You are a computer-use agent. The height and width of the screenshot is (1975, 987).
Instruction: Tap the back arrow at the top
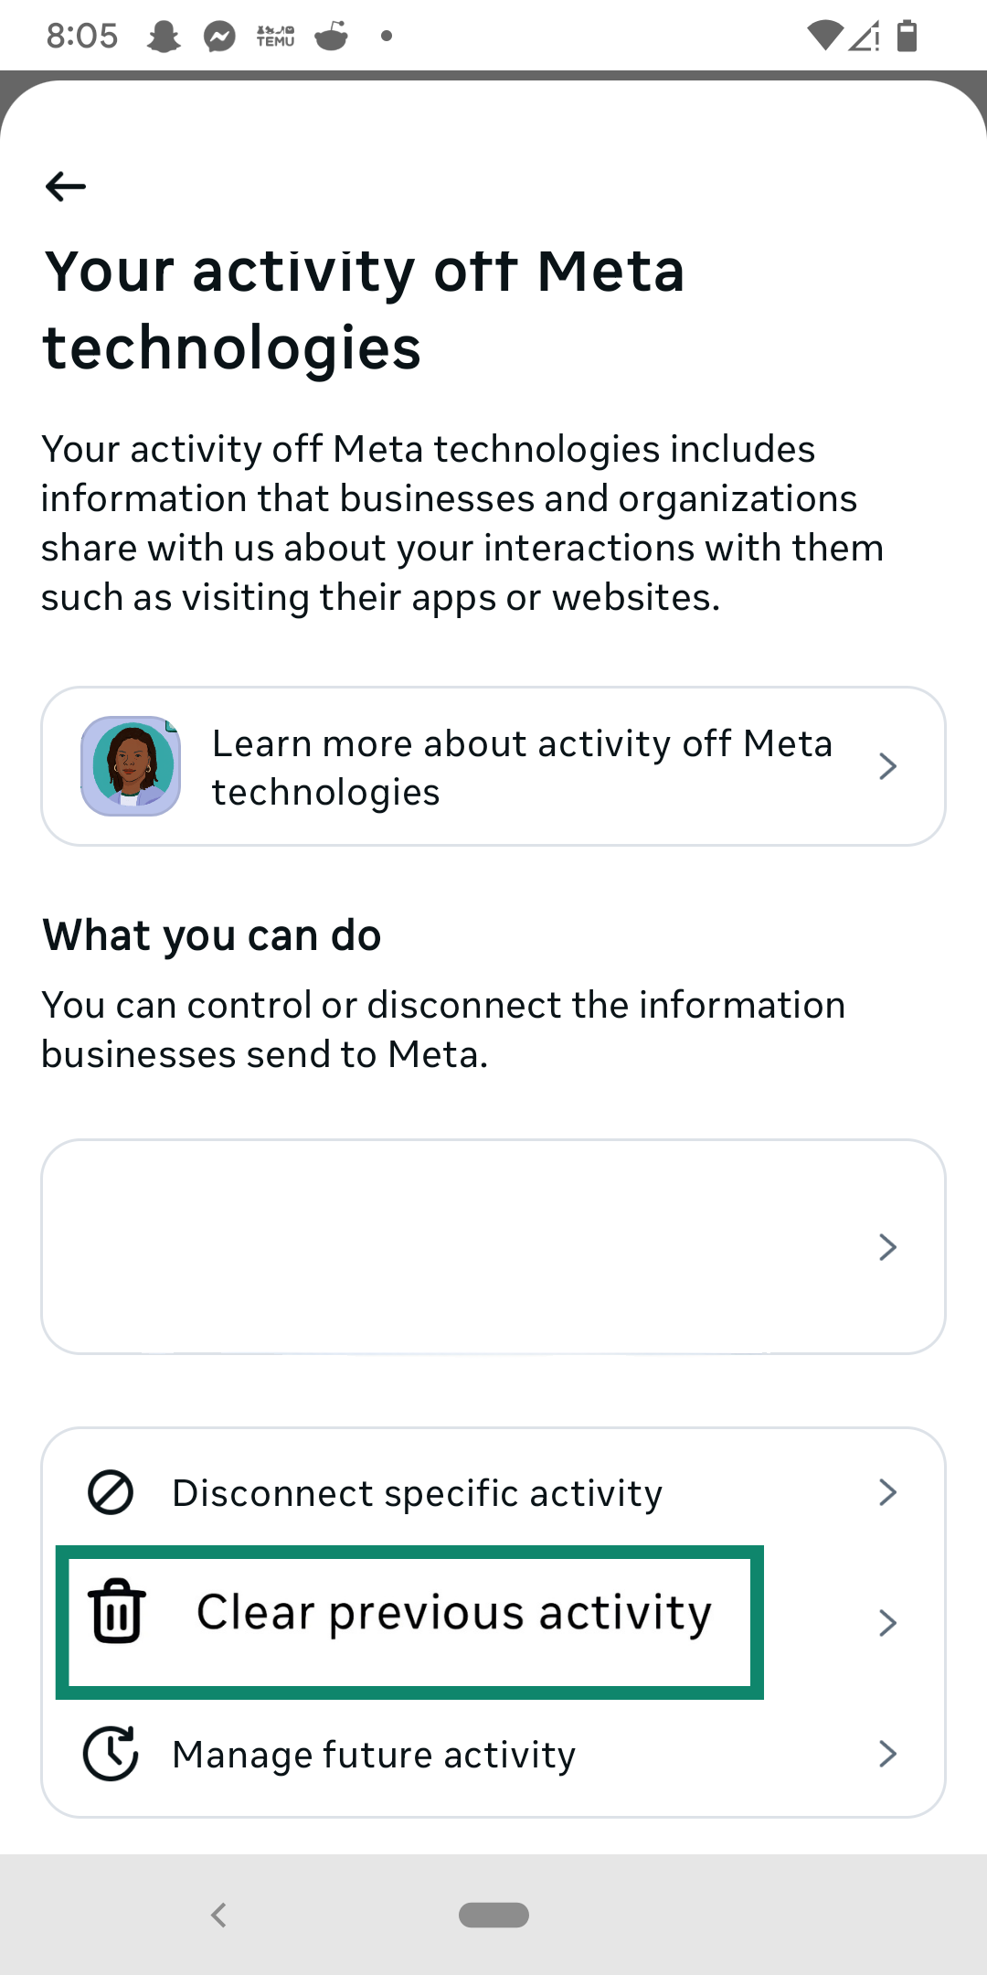(64, 187)
